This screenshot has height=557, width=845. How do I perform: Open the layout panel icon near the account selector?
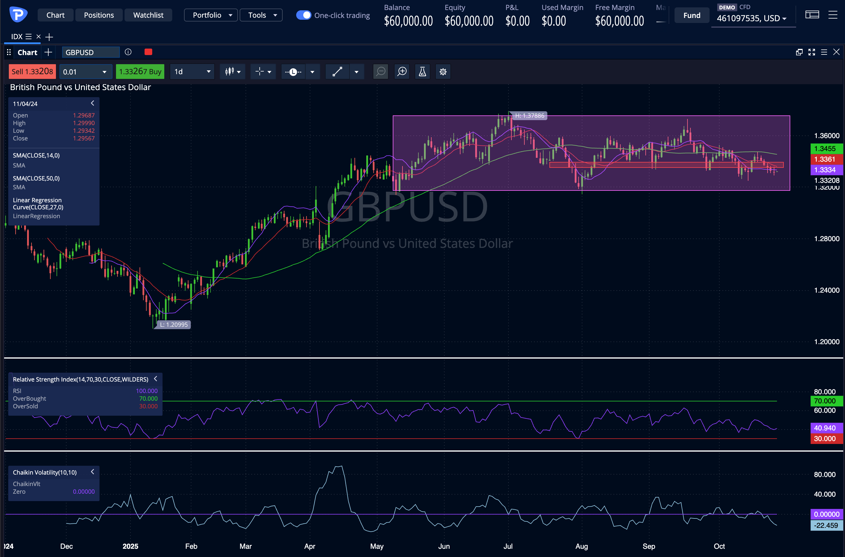[812, 15]
